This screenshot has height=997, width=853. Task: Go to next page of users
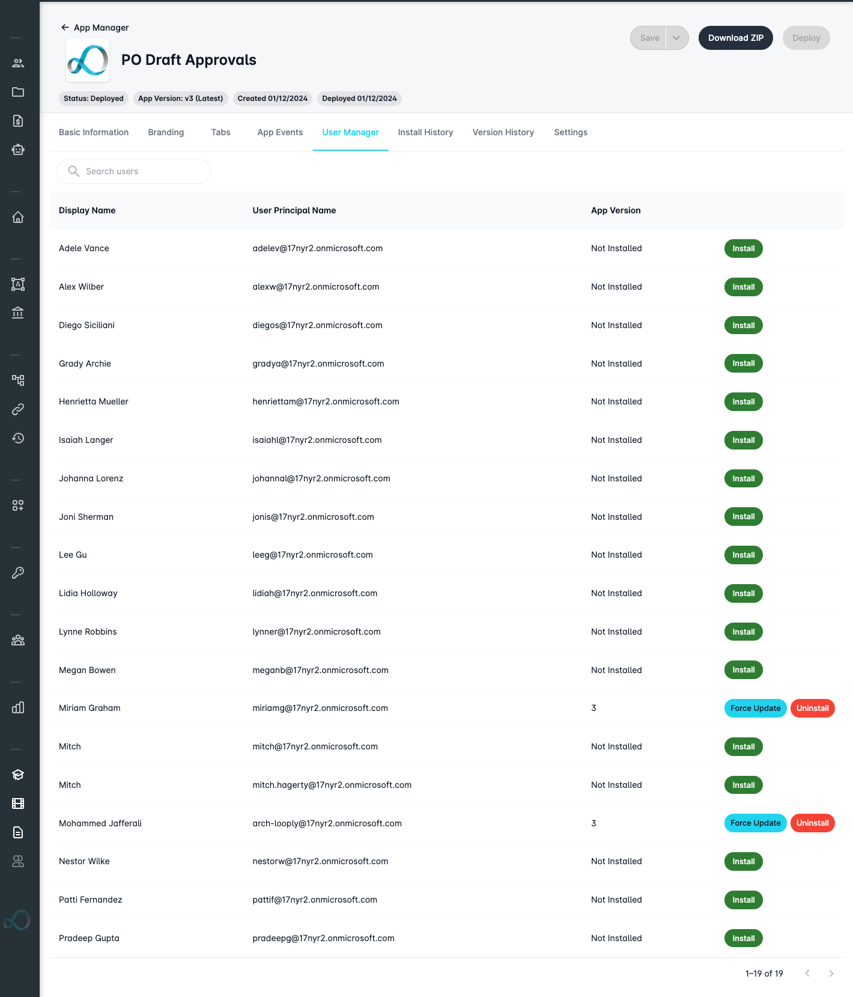click(x=831, y=974)
